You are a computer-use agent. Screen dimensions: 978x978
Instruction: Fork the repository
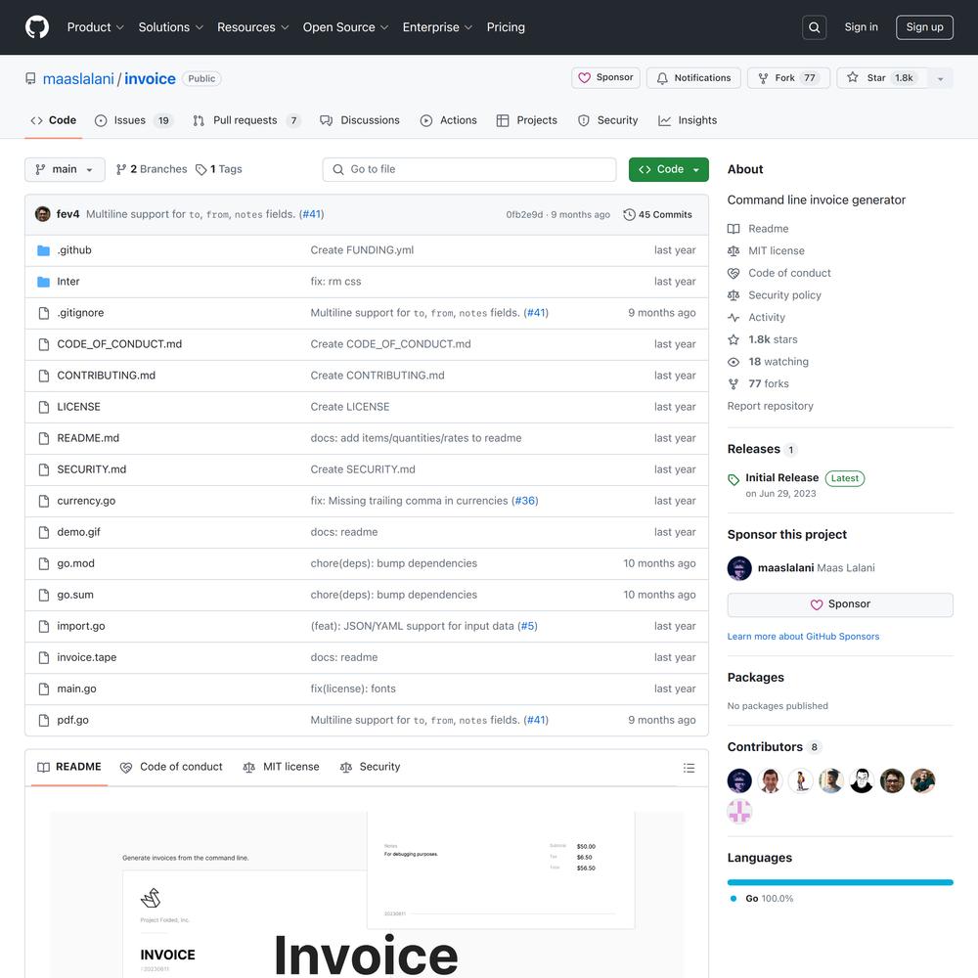788,78
